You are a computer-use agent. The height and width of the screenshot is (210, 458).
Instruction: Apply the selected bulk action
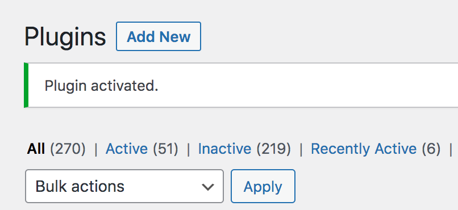point(263,186)
